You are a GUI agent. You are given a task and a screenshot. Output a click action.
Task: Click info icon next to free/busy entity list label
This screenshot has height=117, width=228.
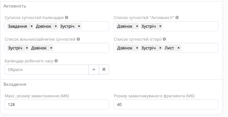[78, 39]
